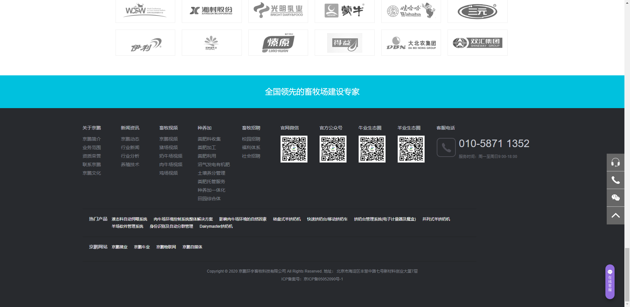Visit the 京鹏自媒体 site link

[192, 247]
